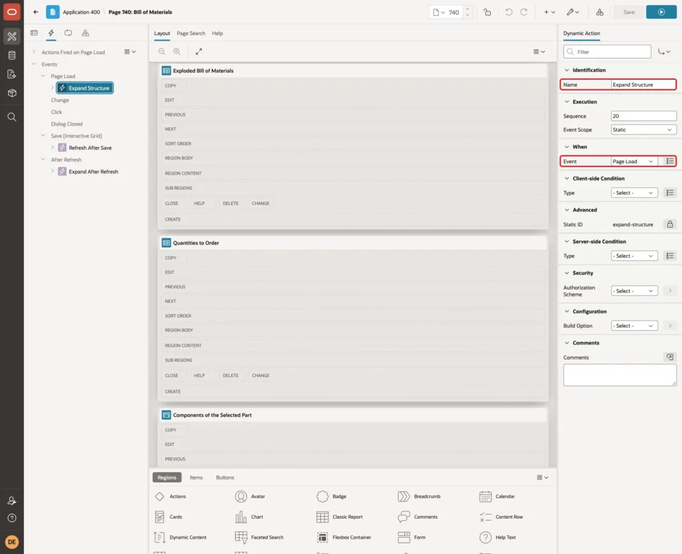
Task: Open the Authorization Scheme dropdown
Action: click(x=634, y=291)
